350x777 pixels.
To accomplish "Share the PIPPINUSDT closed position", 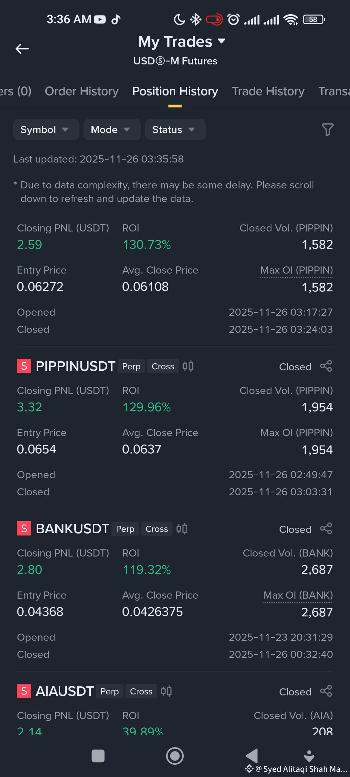I will point(326,366).
